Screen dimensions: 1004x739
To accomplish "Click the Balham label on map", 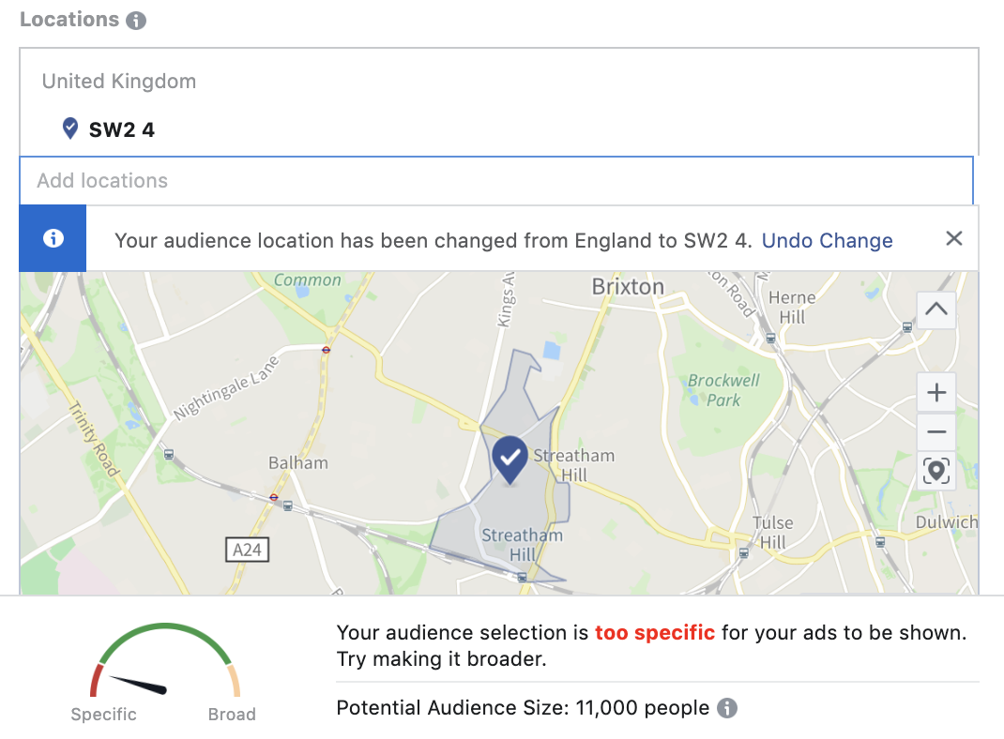I will (x=297, y=462).
